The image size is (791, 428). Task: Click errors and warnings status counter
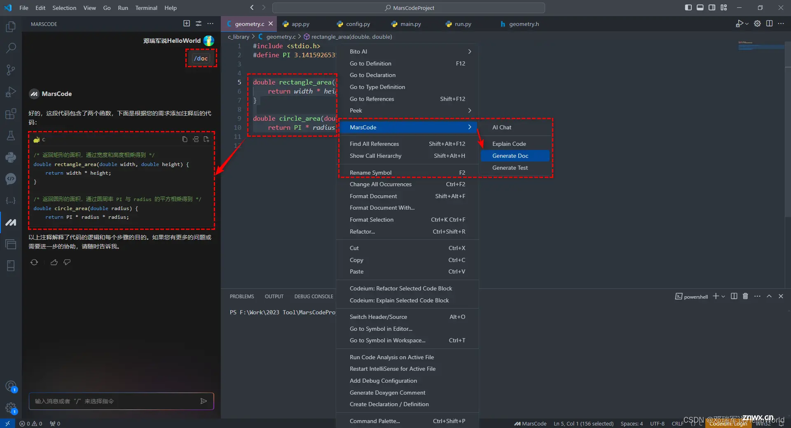[x=31, y=423]
